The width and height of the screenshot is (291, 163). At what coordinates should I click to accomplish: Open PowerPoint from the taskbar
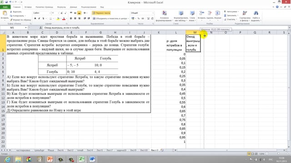[50, 159]
